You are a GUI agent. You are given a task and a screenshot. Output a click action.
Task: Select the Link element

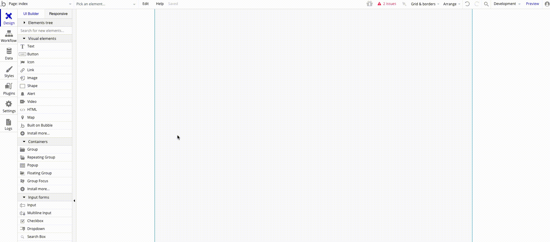tap(45, 70)
